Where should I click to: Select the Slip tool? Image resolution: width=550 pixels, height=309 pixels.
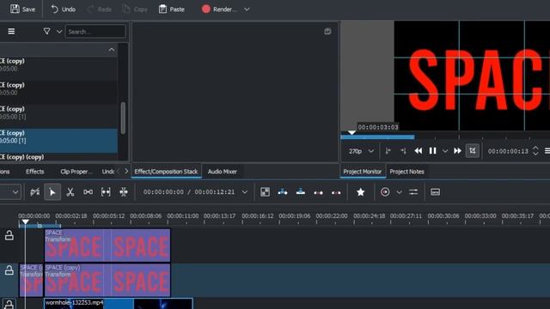(106, 192)
